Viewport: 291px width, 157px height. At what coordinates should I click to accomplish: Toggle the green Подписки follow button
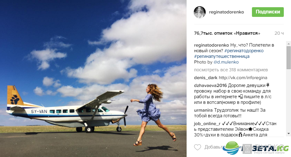point(268,12)
